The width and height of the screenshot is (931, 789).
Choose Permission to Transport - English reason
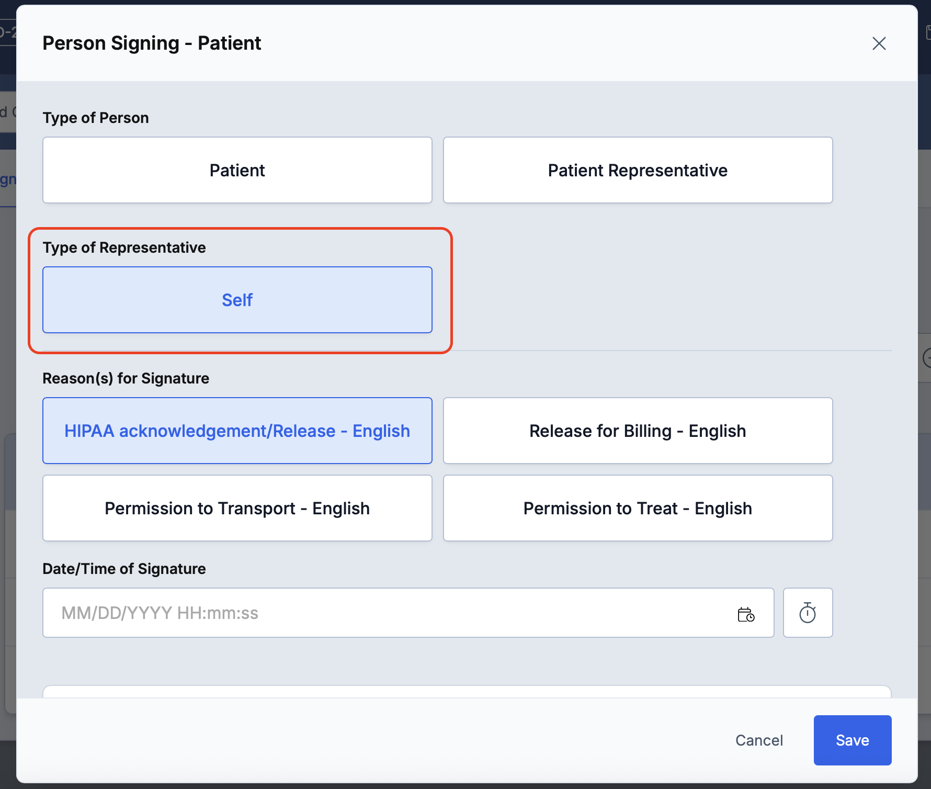pos(237,508)
